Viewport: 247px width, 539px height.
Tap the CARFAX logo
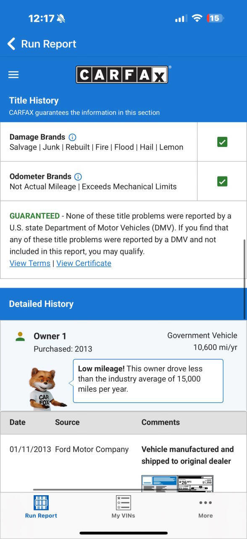coord(122,75)
